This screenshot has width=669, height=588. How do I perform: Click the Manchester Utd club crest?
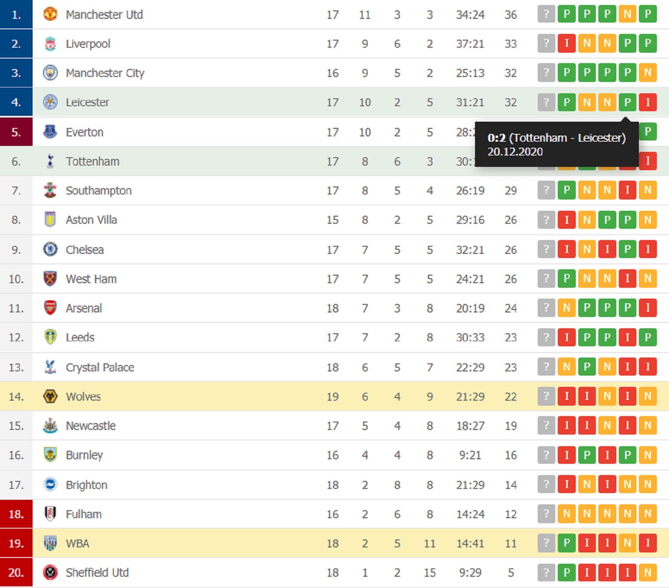point(50,14)
